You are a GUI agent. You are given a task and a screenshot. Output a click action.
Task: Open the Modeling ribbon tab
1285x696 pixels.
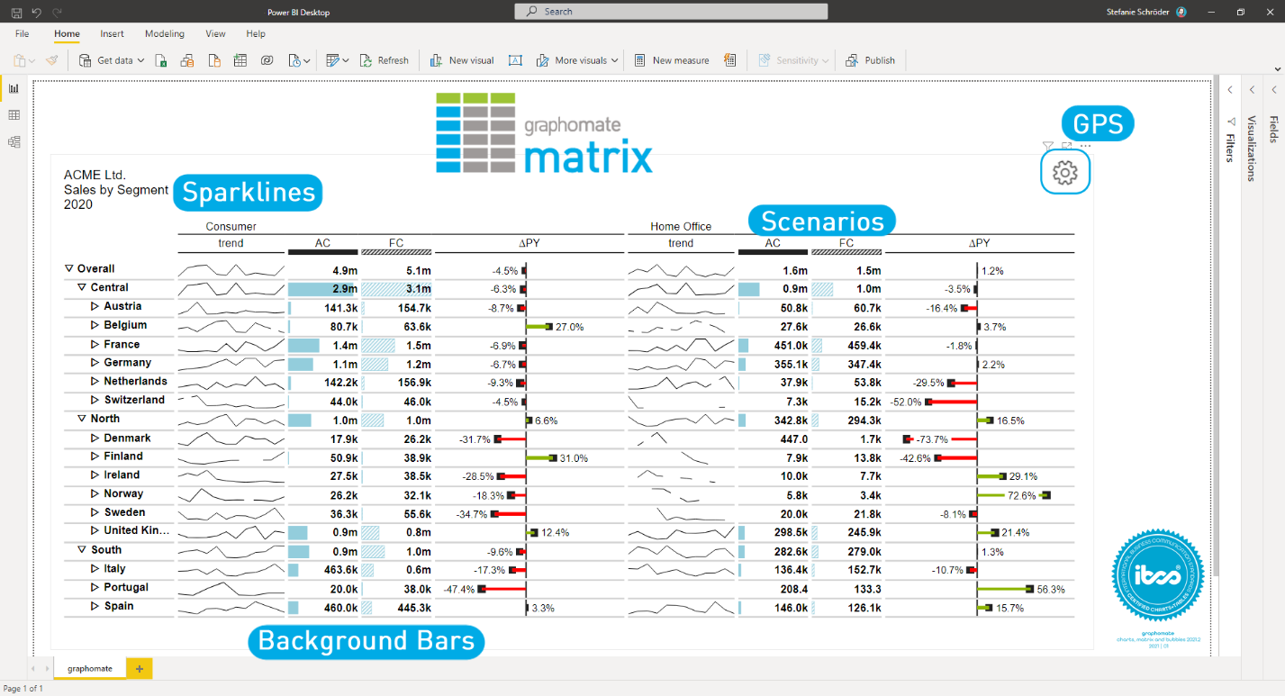click(x=164, y=33)
